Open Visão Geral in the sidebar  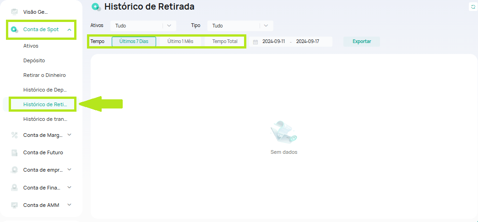[x=36, y=12]
